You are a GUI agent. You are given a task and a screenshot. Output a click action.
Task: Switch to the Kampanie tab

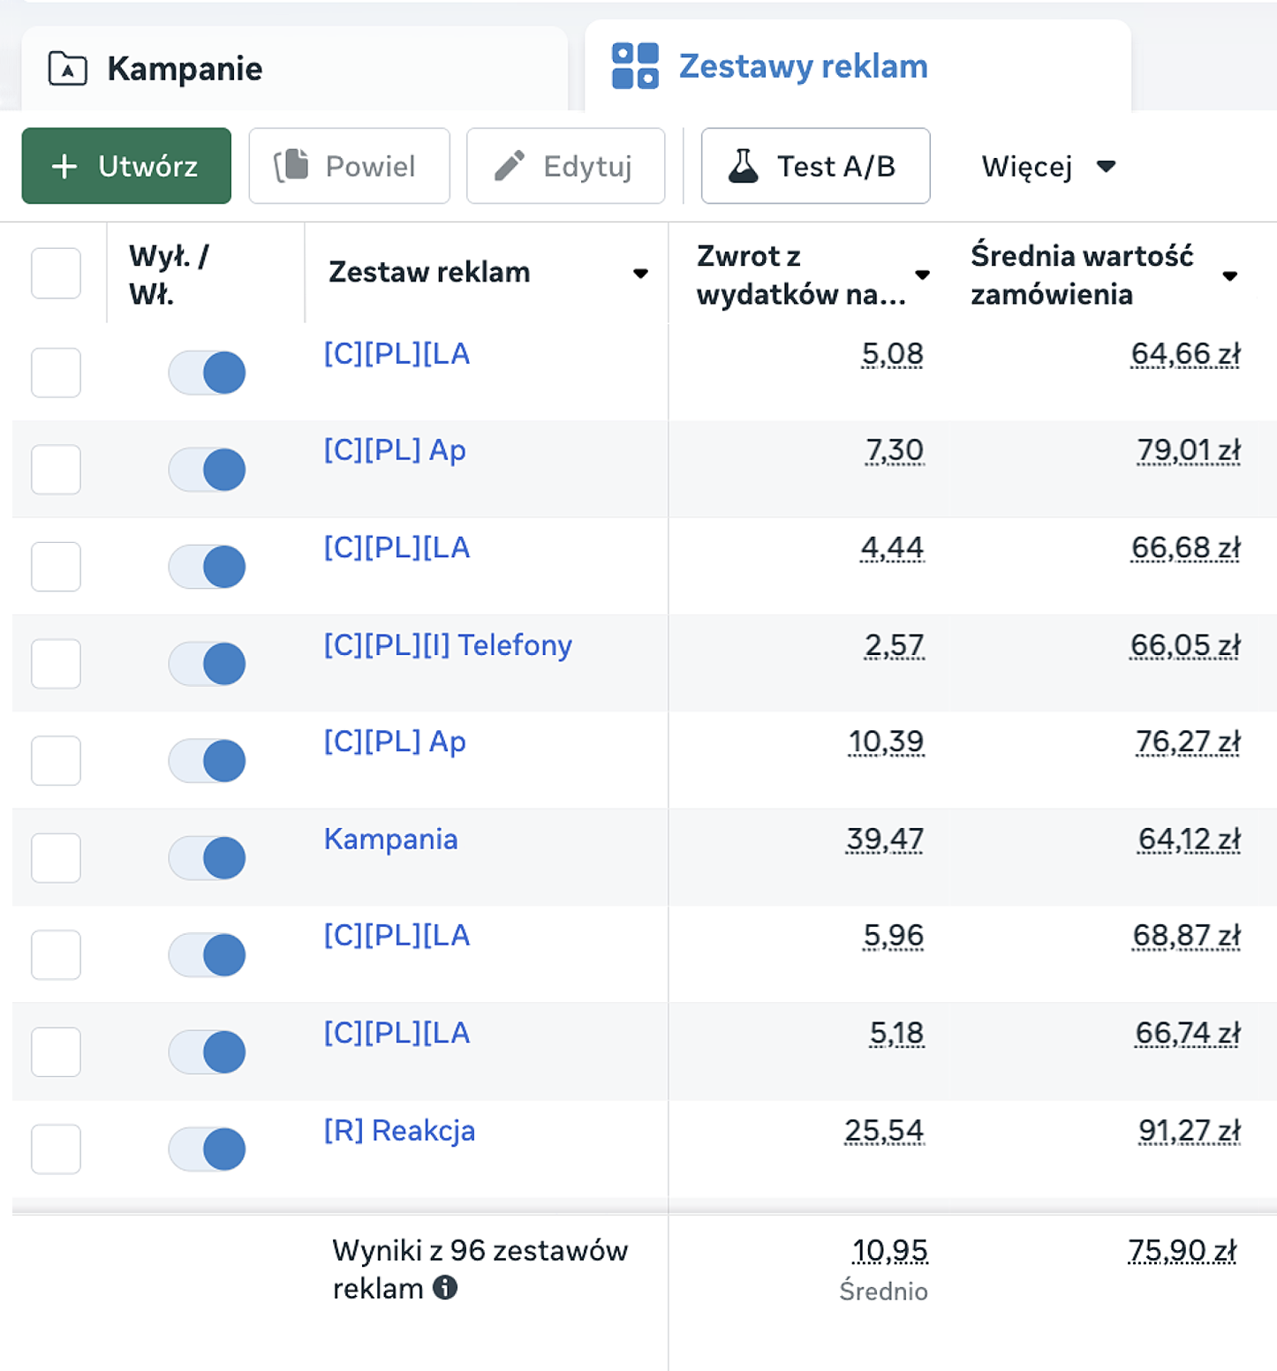pos(185,68)
